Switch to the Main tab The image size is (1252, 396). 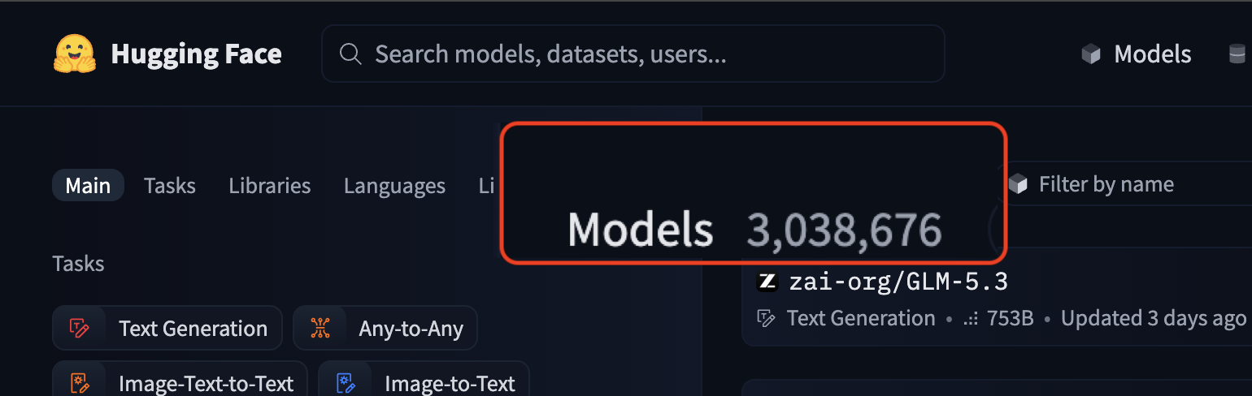pos(88,185)
